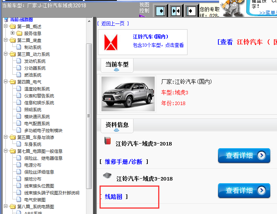
Task: Open 发动机系统 document page
Action: point(35,61)
